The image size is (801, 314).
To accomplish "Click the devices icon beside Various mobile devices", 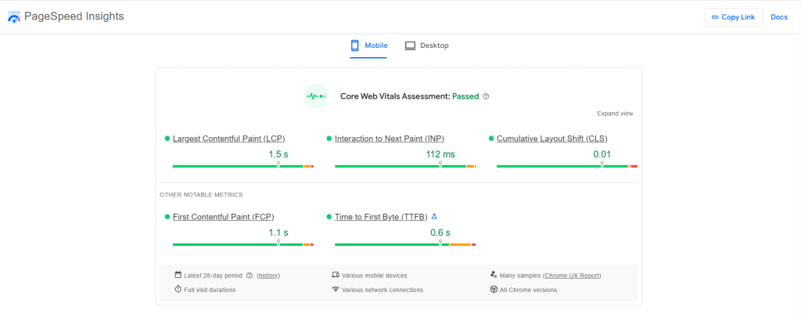I will point(336,275).
